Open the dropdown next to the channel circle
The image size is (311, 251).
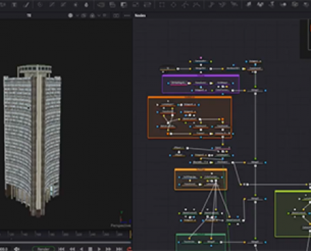pyautogui.click(x=77, y=15)
